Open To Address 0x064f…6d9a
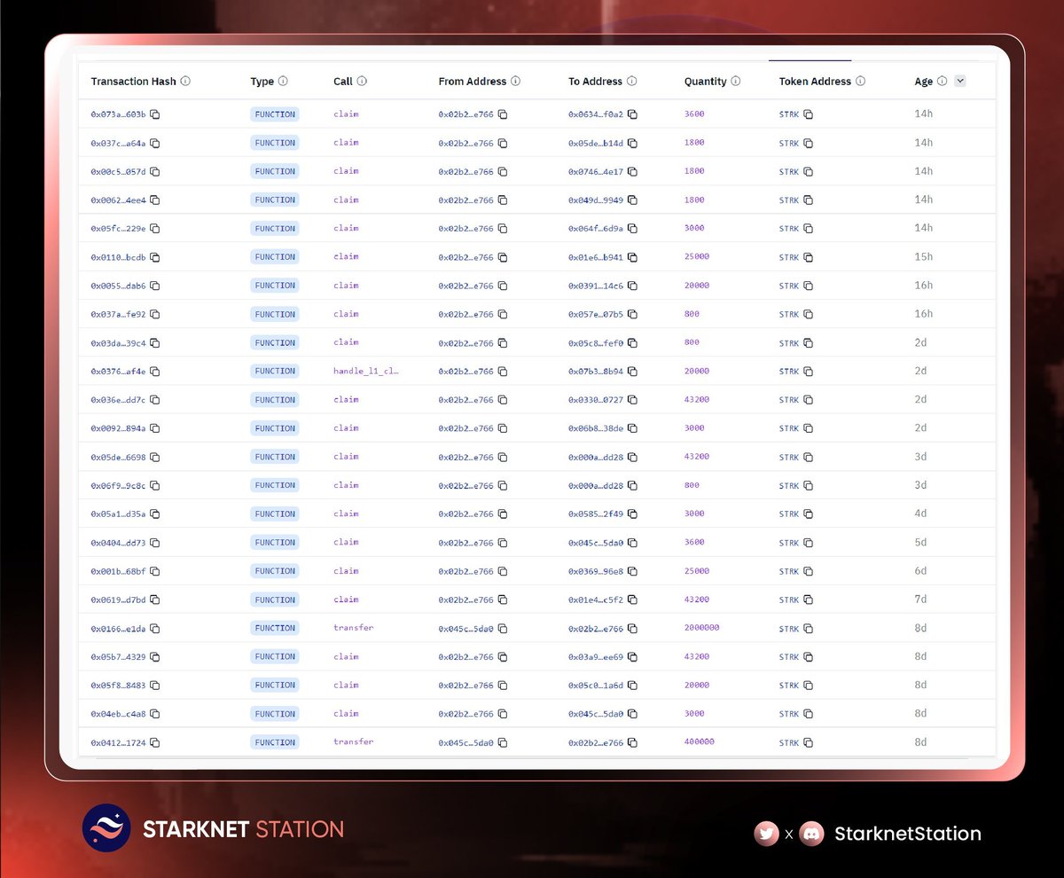The width and height of the screenshot is (1064, 878). [x=596, y=229]
